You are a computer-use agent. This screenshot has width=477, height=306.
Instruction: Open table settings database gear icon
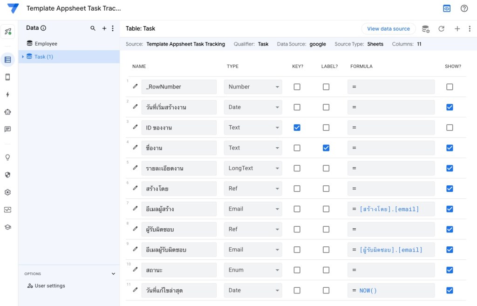pyautogui.click(x=426, y=29)
